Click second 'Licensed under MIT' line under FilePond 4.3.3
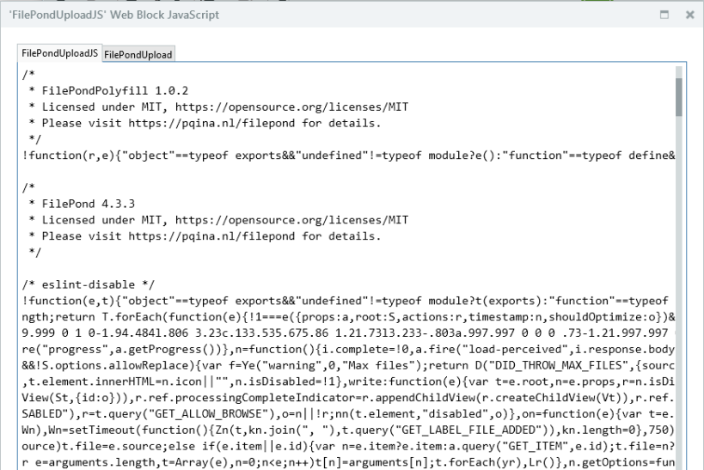 point(218,220)
